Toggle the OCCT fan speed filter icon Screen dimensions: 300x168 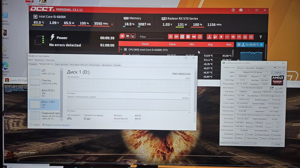[233, 37]
